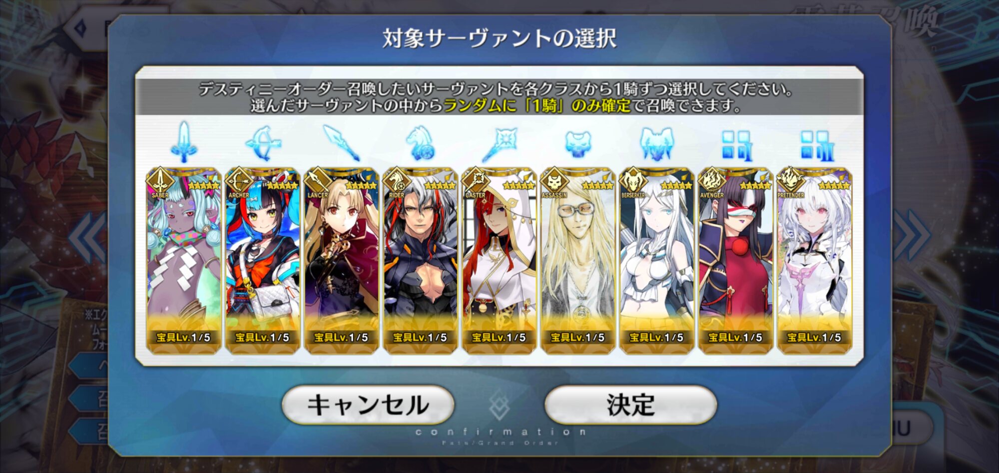Select the second Extra class icon
The width and height of the screenshot is (999, 473).
tap(814, 145)
